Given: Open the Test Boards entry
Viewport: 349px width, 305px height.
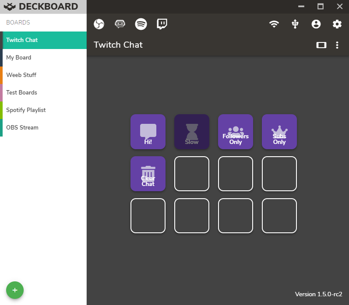Looking at the screenshot, I should tap(43, 92).
